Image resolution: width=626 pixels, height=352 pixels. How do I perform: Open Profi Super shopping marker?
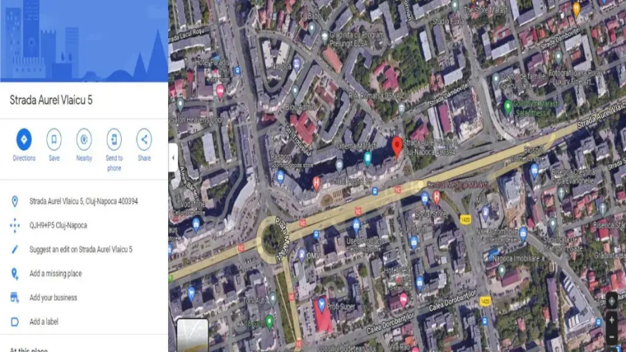pyautogui.click(x=321, y=306)
